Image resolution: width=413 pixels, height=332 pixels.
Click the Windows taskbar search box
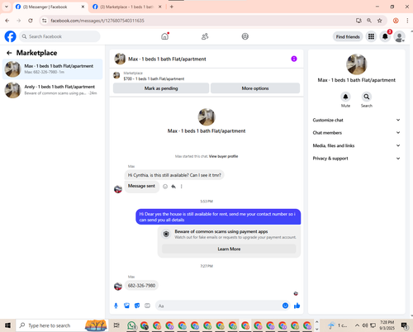click(62, 325)
